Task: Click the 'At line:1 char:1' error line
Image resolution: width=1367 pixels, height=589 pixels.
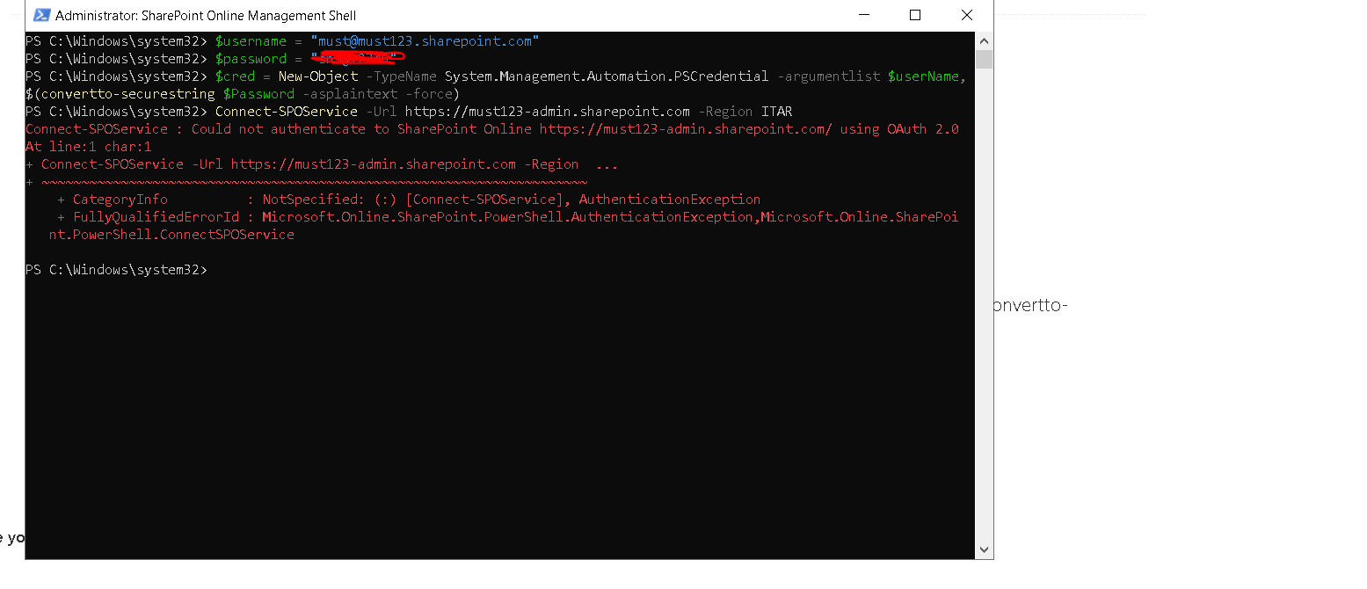Action: click(89, 147)
